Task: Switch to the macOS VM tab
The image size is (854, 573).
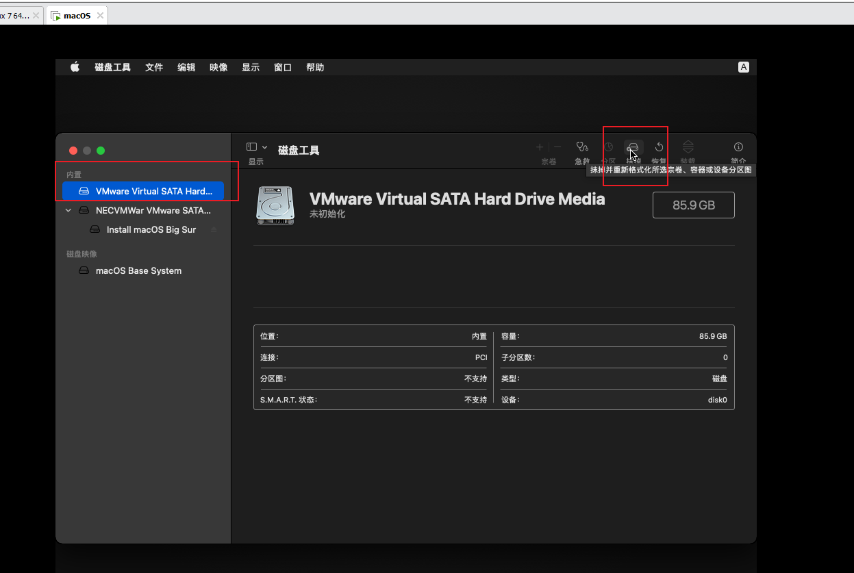Action: pyautogui.click(x=77, y=16)
